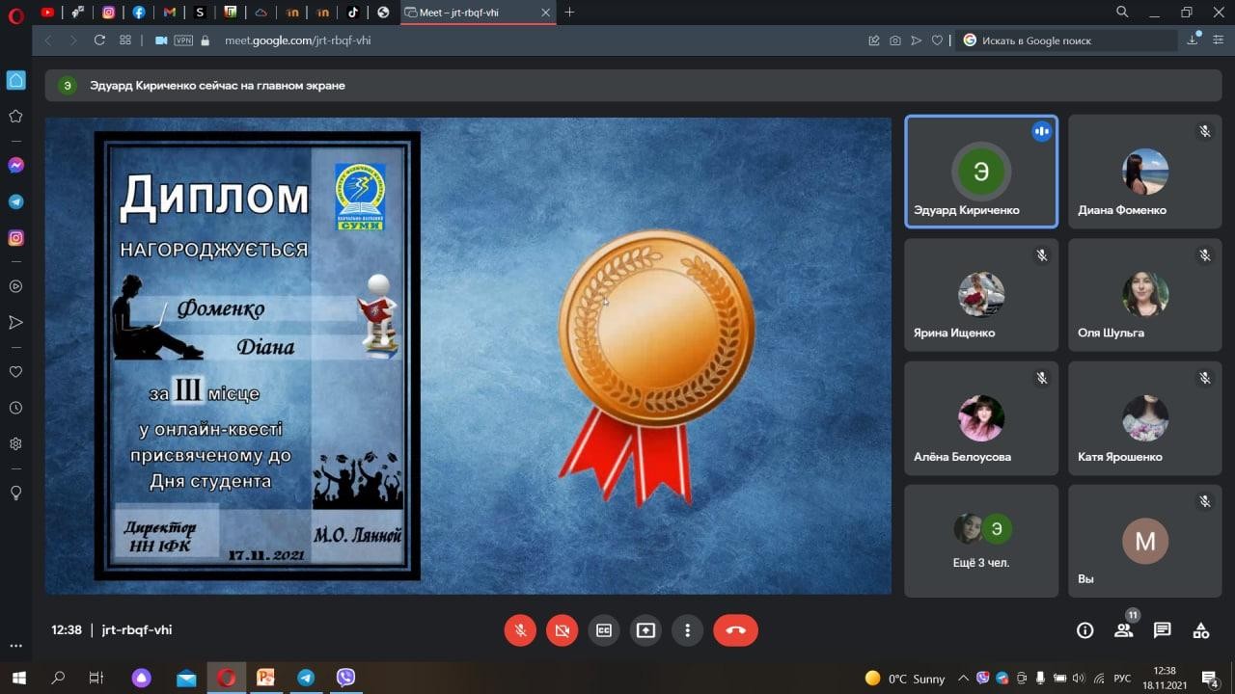The height and width of the screenshot is (694, 1235).
Task: Open the browser downloads panel
Action: coord(1194,40)
